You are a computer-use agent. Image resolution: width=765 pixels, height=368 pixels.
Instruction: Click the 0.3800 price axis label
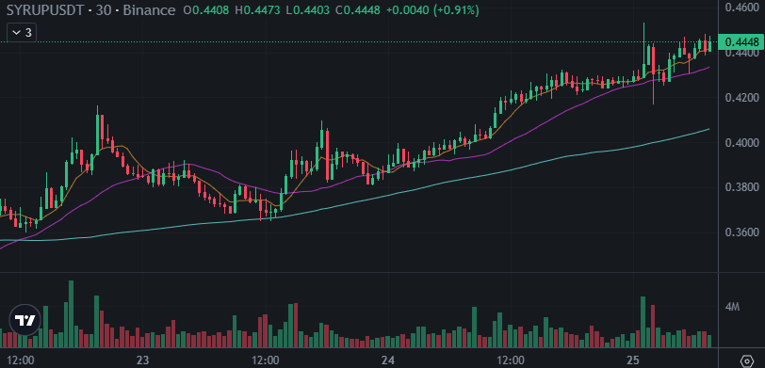741,187
